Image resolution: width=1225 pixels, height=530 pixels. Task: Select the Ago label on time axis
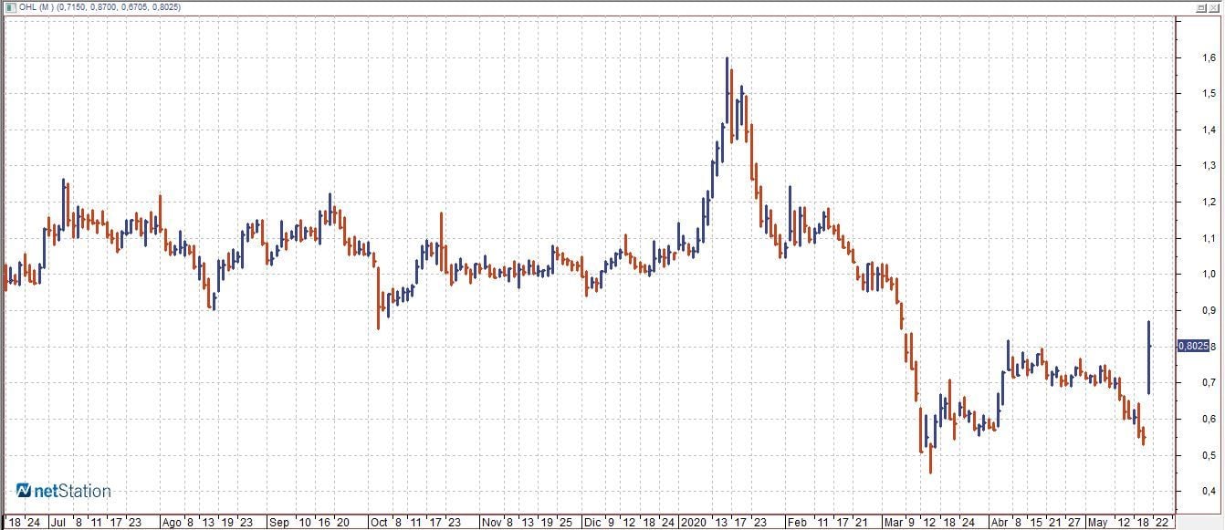172,523
